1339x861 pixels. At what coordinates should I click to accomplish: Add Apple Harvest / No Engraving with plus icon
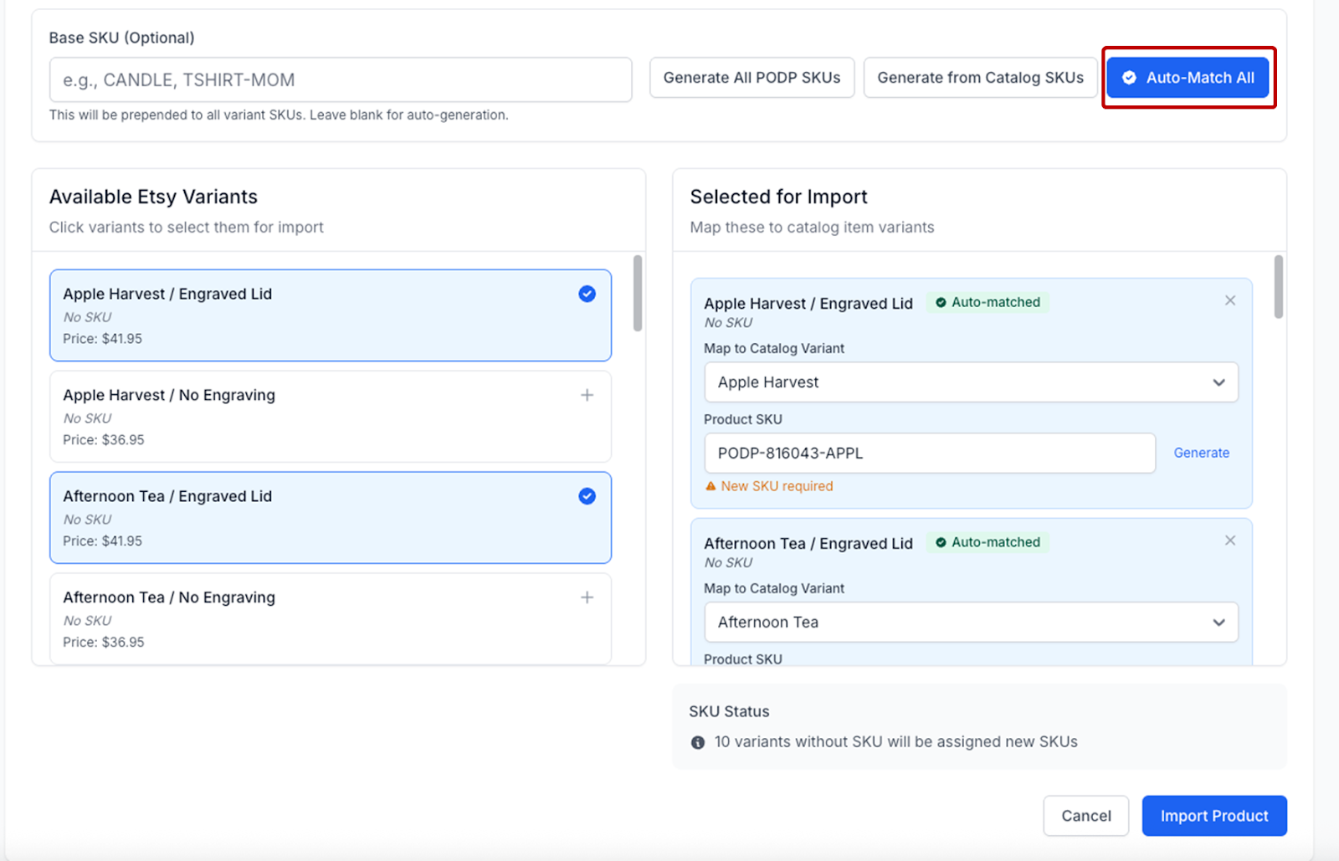click(x=587, y=395)
